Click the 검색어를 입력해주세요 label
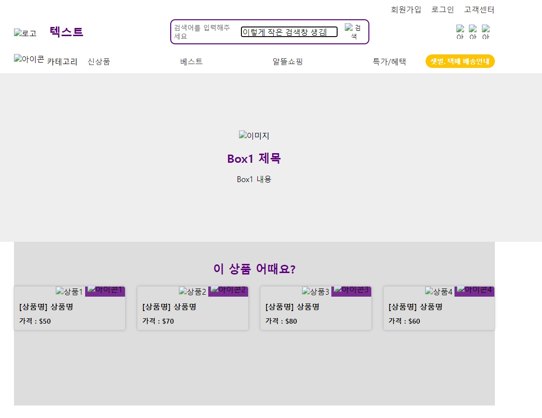 click(202, 32)
